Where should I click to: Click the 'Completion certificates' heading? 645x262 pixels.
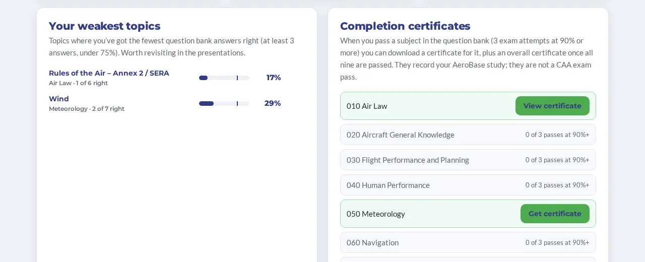[x=405, y=26]
